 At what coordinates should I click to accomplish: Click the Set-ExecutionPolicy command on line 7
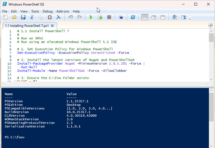[x=36, y=53]
